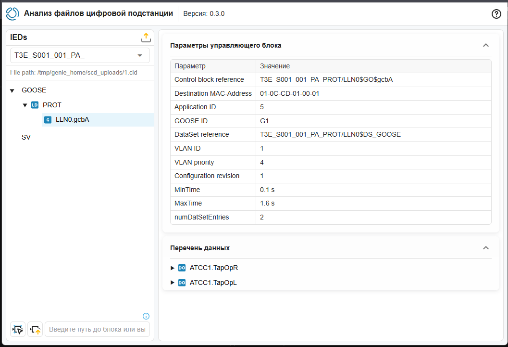Viewport: 508px width, 347px height.
Task: Expand the ATCC1.TapOpL data entry
Action: (x=173, y=283)
